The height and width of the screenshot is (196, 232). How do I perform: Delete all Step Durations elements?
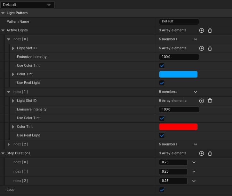(x=210, y=153)
